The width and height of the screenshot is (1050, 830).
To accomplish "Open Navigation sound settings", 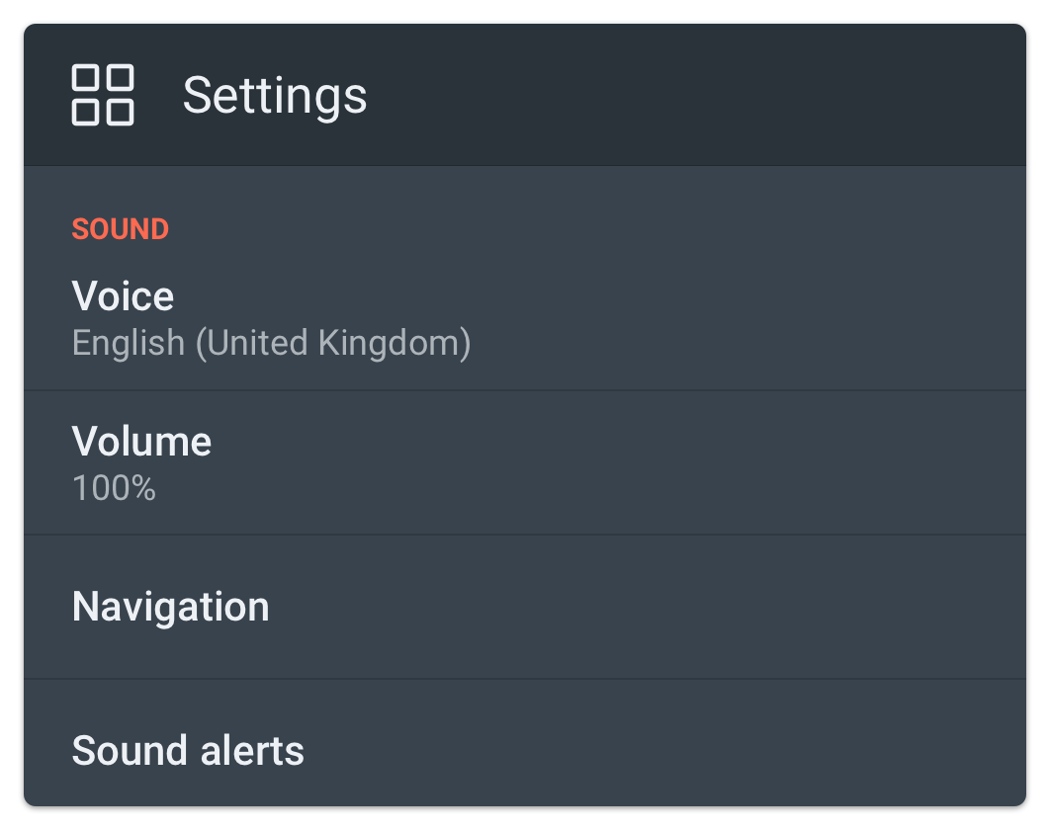I will click(524, 607).
